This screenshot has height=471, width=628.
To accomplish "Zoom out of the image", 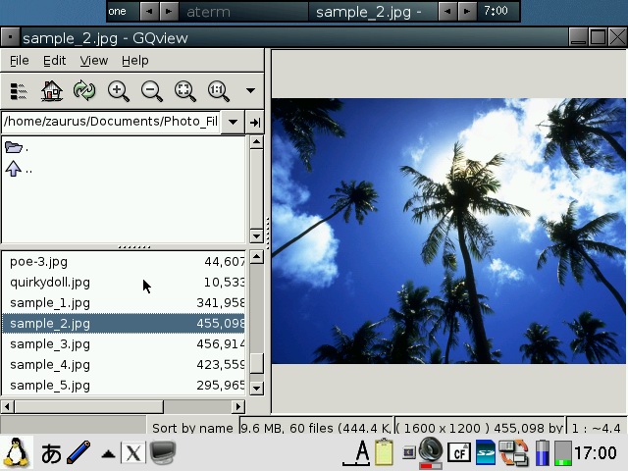I will (151, 91).
